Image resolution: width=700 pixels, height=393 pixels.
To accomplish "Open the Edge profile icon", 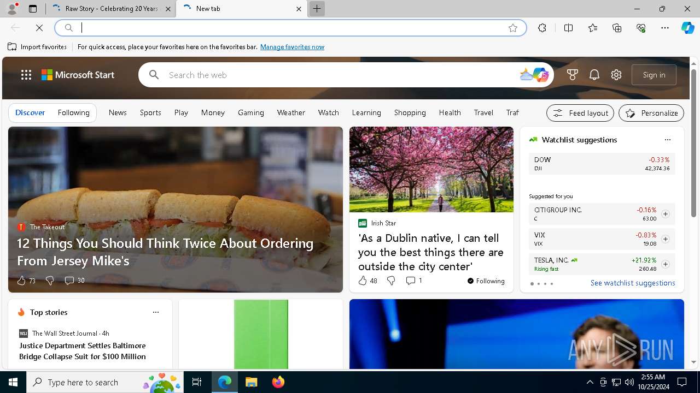I will click(12, 9).
